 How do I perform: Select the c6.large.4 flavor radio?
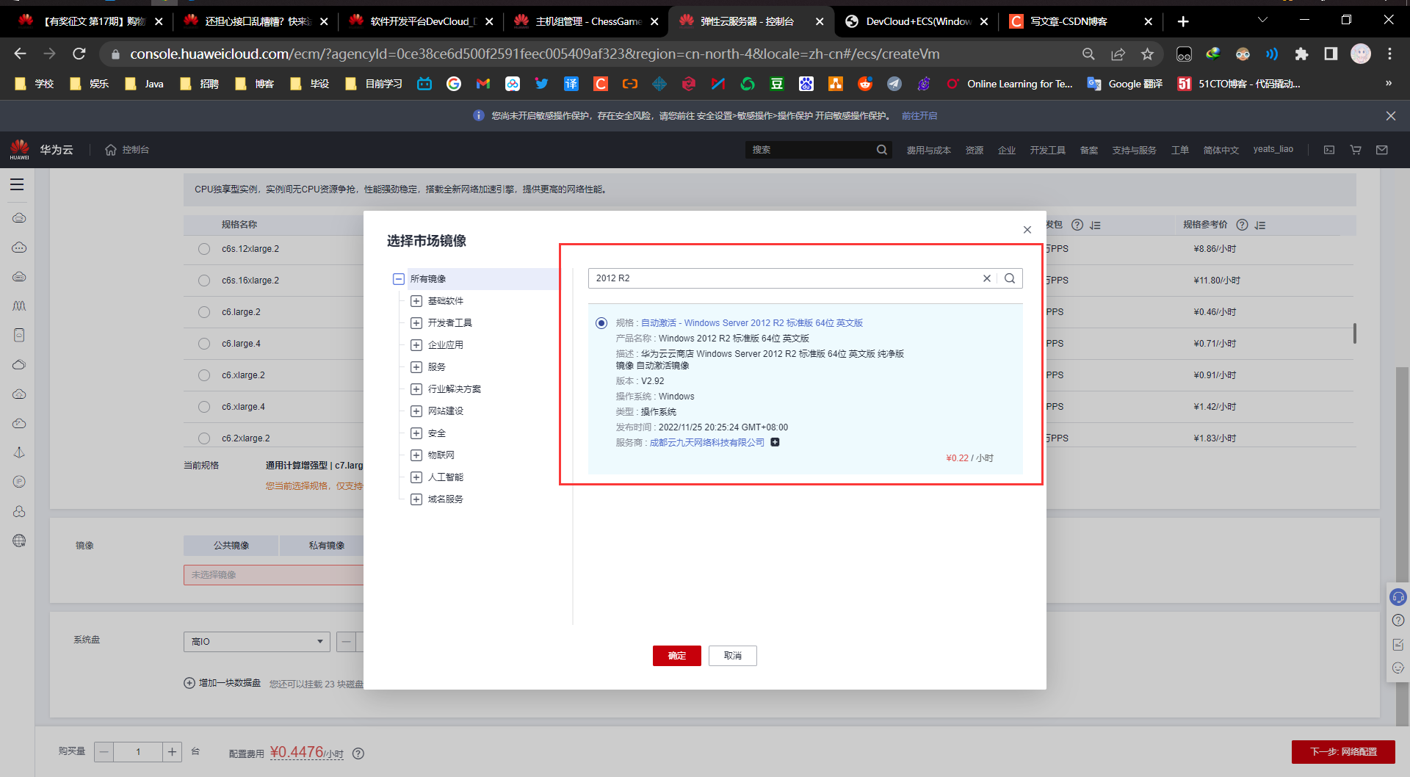point(204,344)
